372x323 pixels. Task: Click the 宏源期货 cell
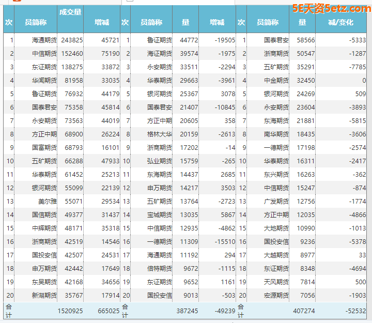276,295
